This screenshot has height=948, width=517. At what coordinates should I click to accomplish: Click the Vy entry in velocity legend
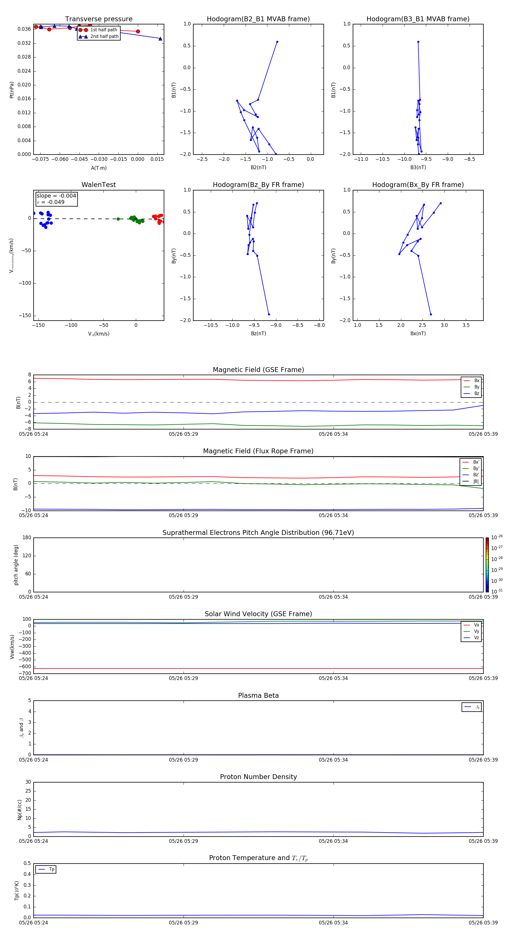471,631
